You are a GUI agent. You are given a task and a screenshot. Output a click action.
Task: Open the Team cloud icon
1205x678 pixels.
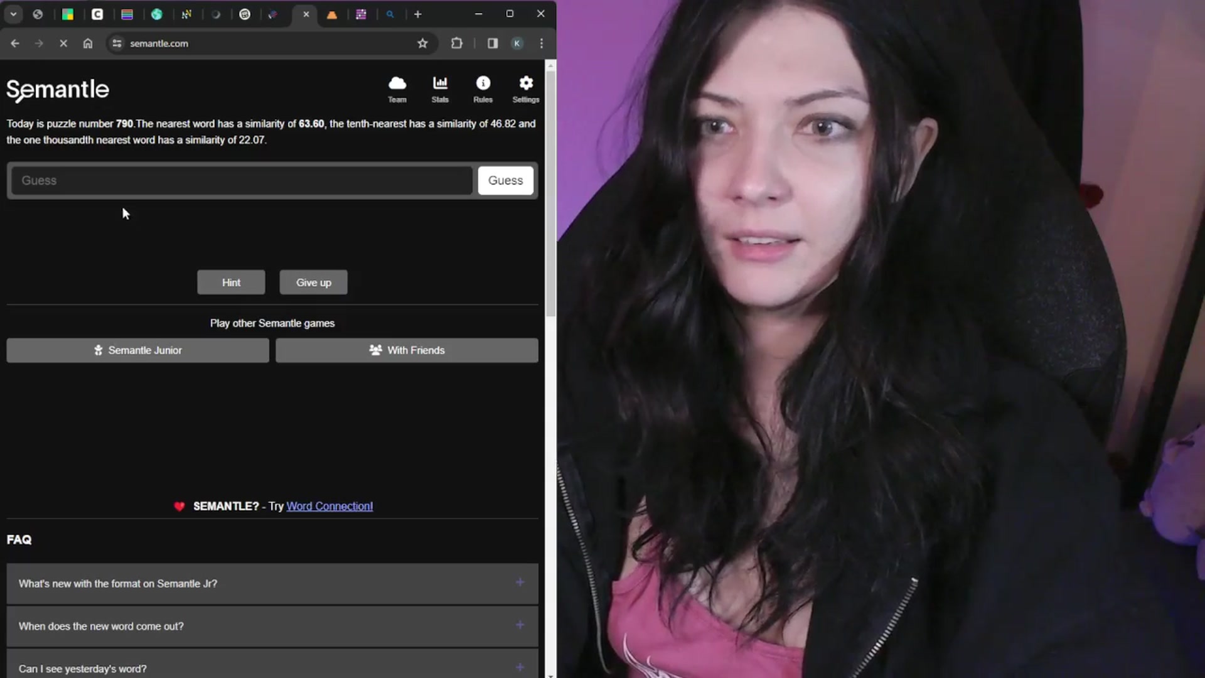pos(397,89)
